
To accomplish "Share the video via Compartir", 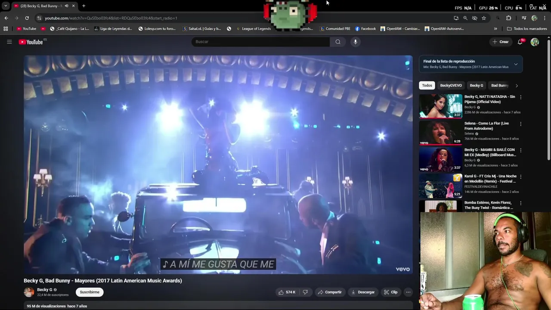I will coord(329,292).
